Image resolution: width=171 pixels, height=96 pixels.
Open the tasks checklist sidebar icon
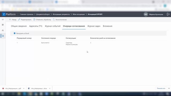pyautogui.click(x=3, y=25)
